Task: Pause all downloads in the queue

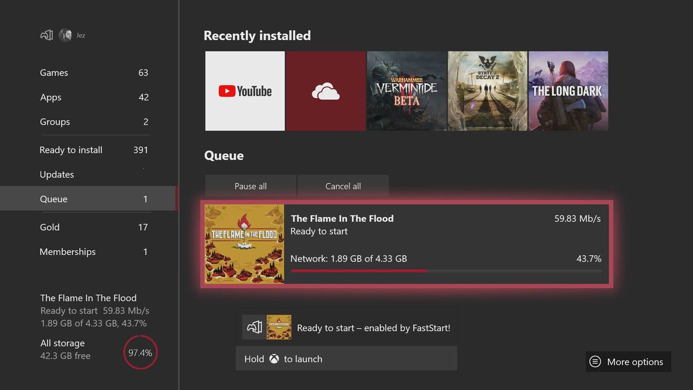Action: coord(251,186)
